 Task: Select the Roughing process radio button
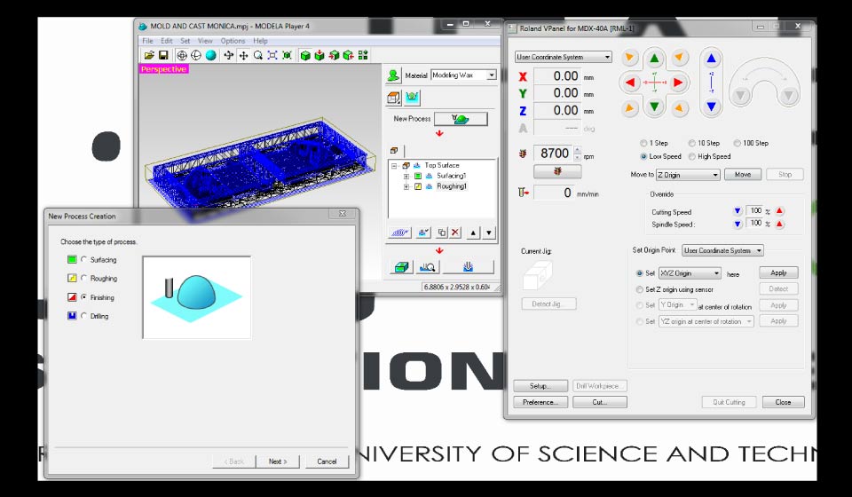(x=83, y=278)
